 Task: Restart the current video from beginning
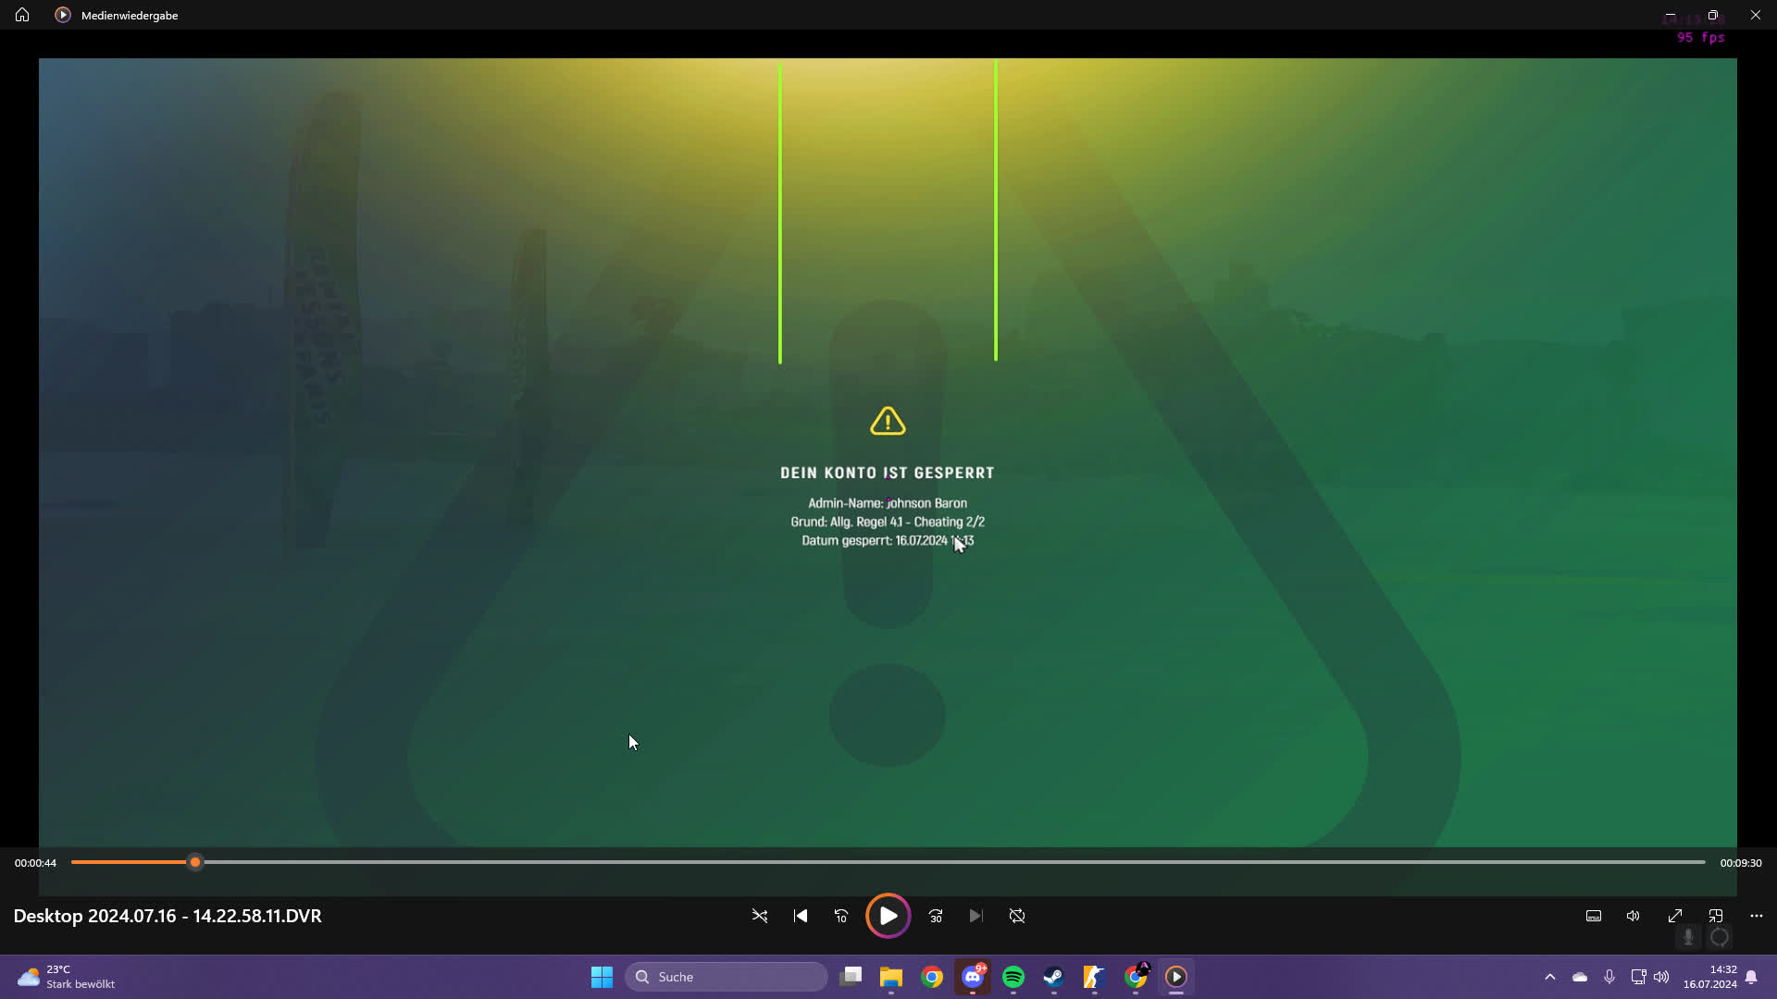(x=800, y=916)
